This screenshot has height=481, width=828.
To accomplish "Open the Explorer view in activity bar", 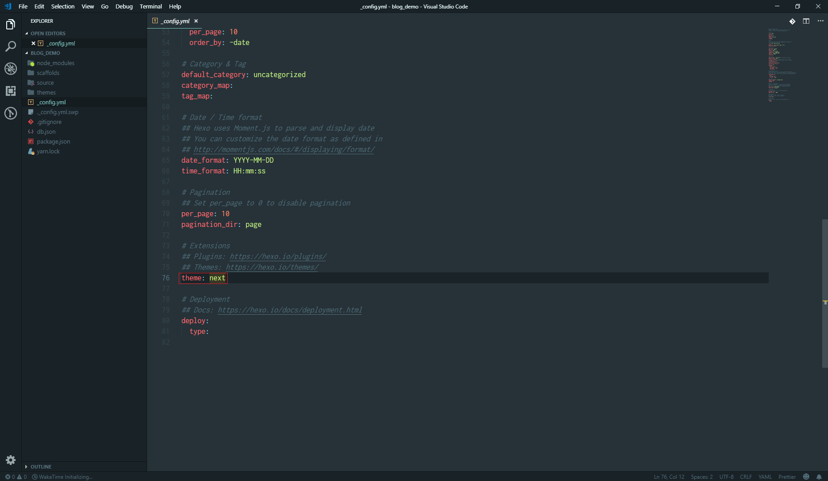I will [11, 24].
